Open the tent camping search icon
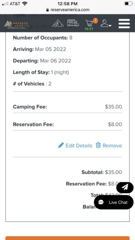135x240 pixels. (x=58, y=23)
